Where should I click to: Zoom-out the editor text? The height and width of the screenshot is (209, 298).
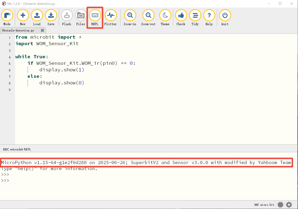[148, 18]
